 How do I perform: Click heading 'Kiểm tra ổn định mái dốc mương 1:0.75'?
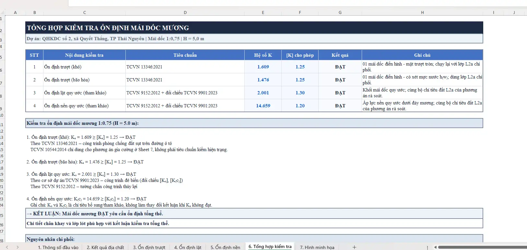[x=254, y=123]
